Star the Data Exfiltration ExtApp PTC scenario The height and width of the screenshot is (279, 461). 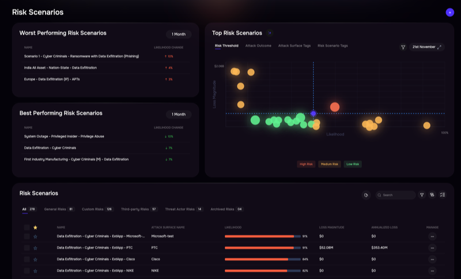point(35,247)
